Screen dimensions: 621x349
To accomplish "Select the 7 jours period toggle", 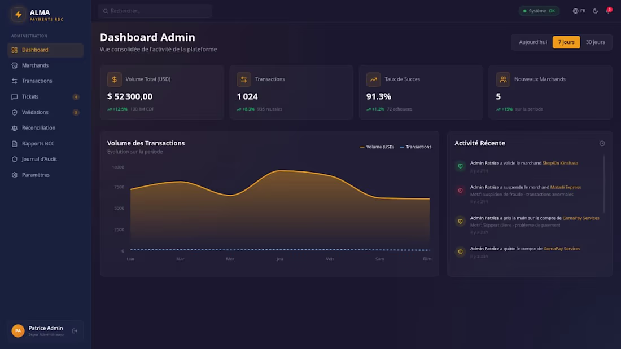I will pos(566,42).
